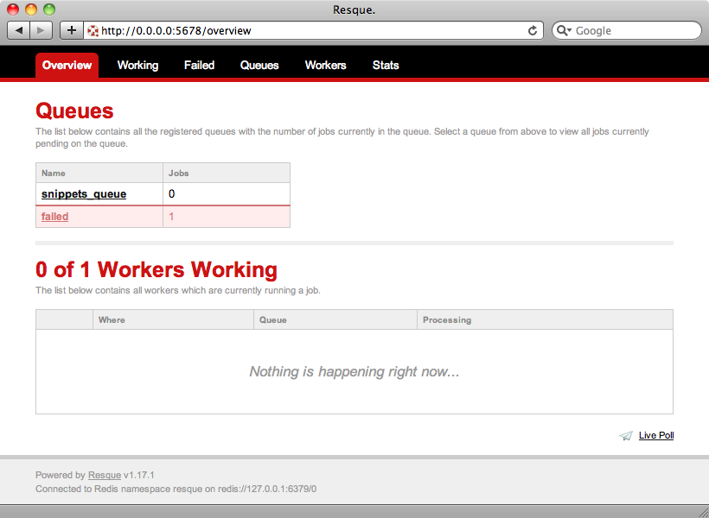Click the window resize grip corner
This screenshot has height=518, width=709.
pyautogui.click(x=702, y=512)
